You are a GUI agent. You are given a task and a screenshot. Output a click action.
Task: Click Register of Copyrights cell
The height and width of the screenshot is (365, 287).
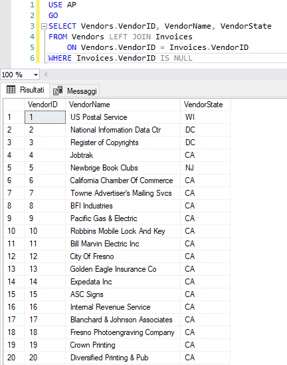click(123, 143)
